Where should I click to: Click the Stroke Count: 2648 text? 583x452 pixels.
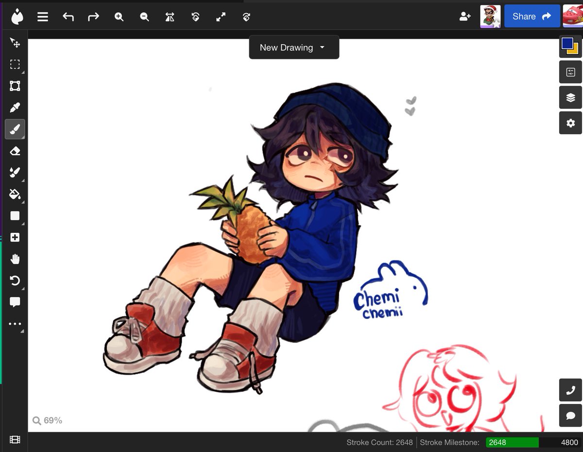pos(379,442)
